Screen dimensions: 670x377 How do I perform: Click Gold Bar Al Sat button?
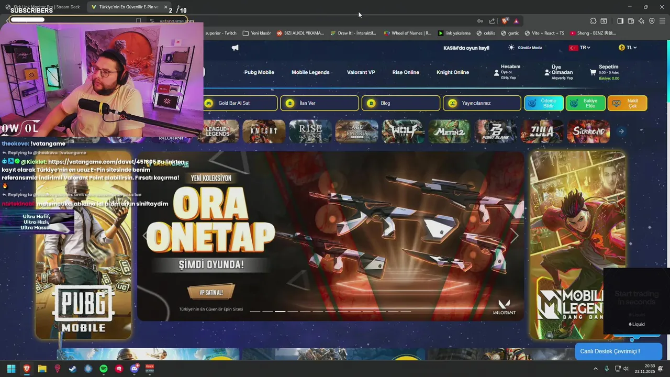tap(240, 103)
